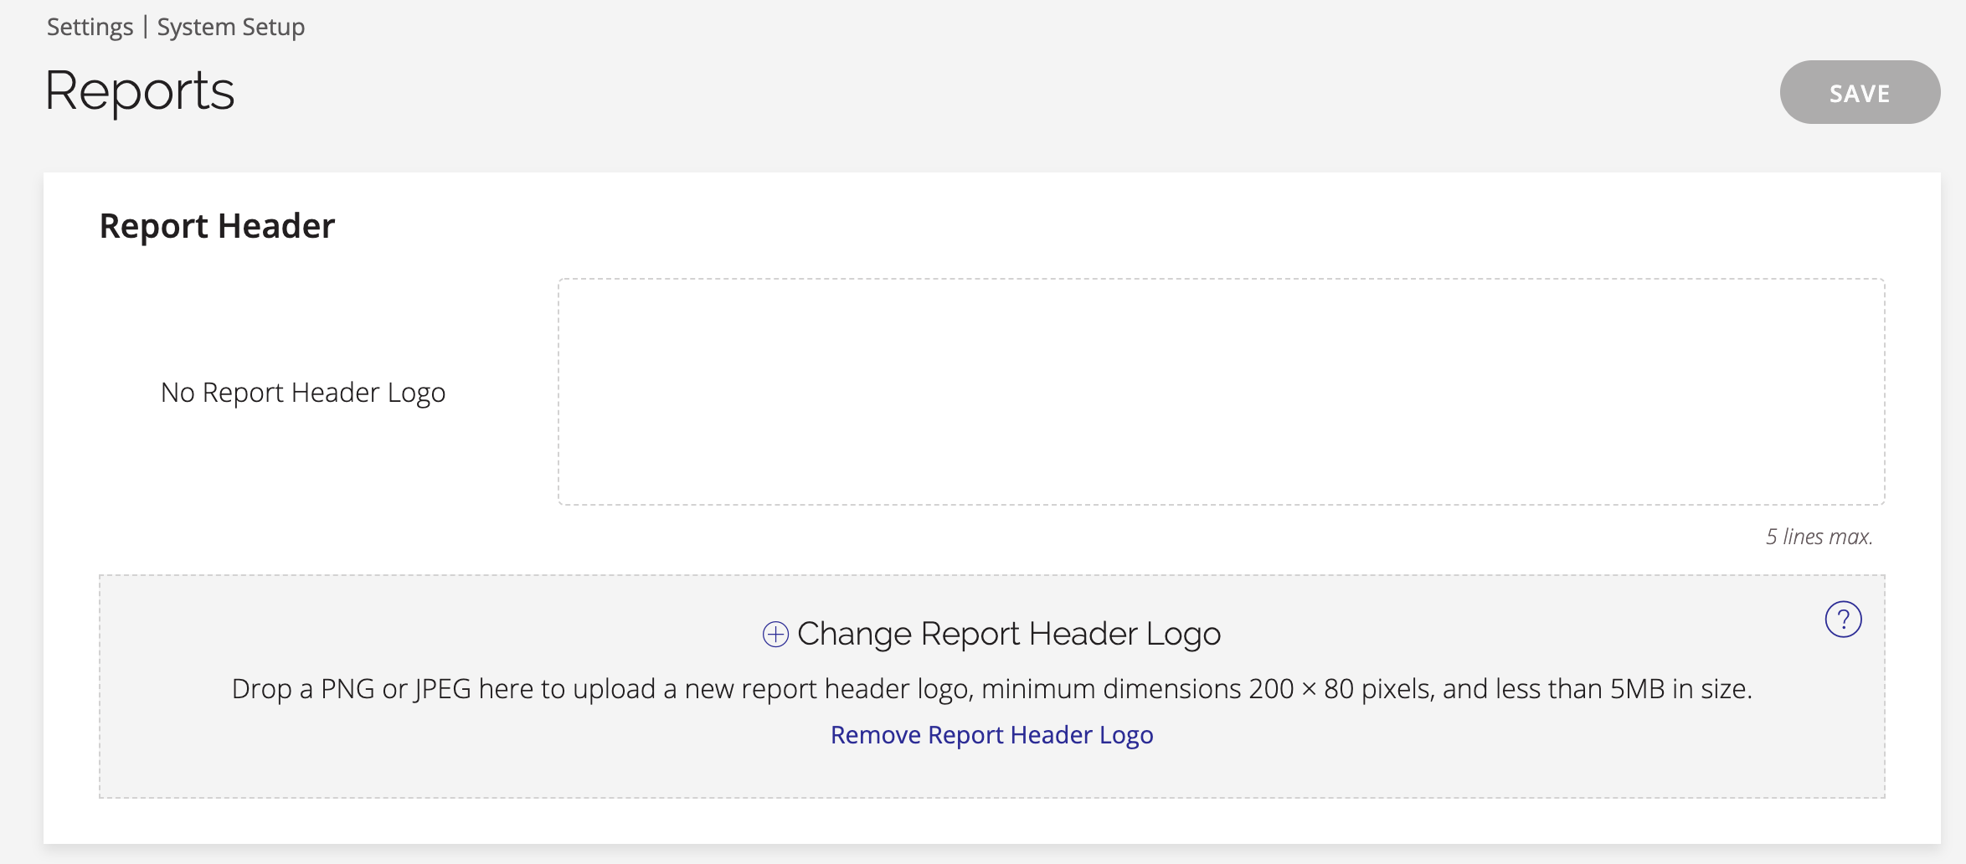The width and height of the screenshot is (1966, 864).
Task: Click the Report Header section title
Action: coord(217,226)
